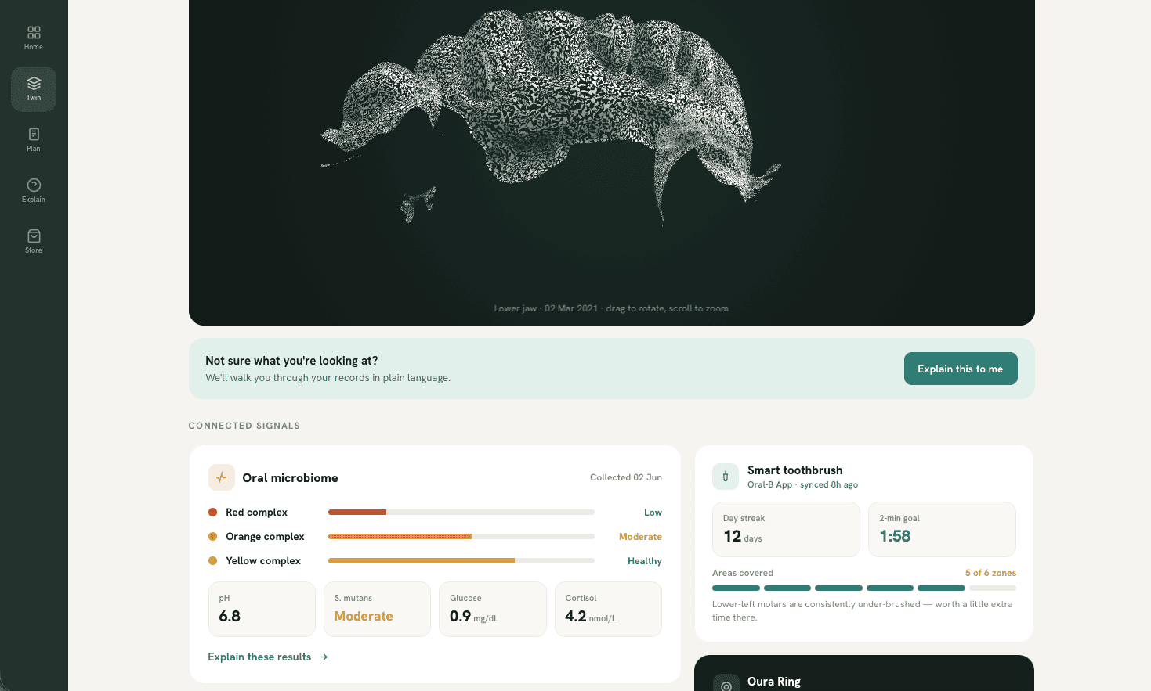Click the Explain this to me button
The image size is (1151, 691).
[961, 369]
